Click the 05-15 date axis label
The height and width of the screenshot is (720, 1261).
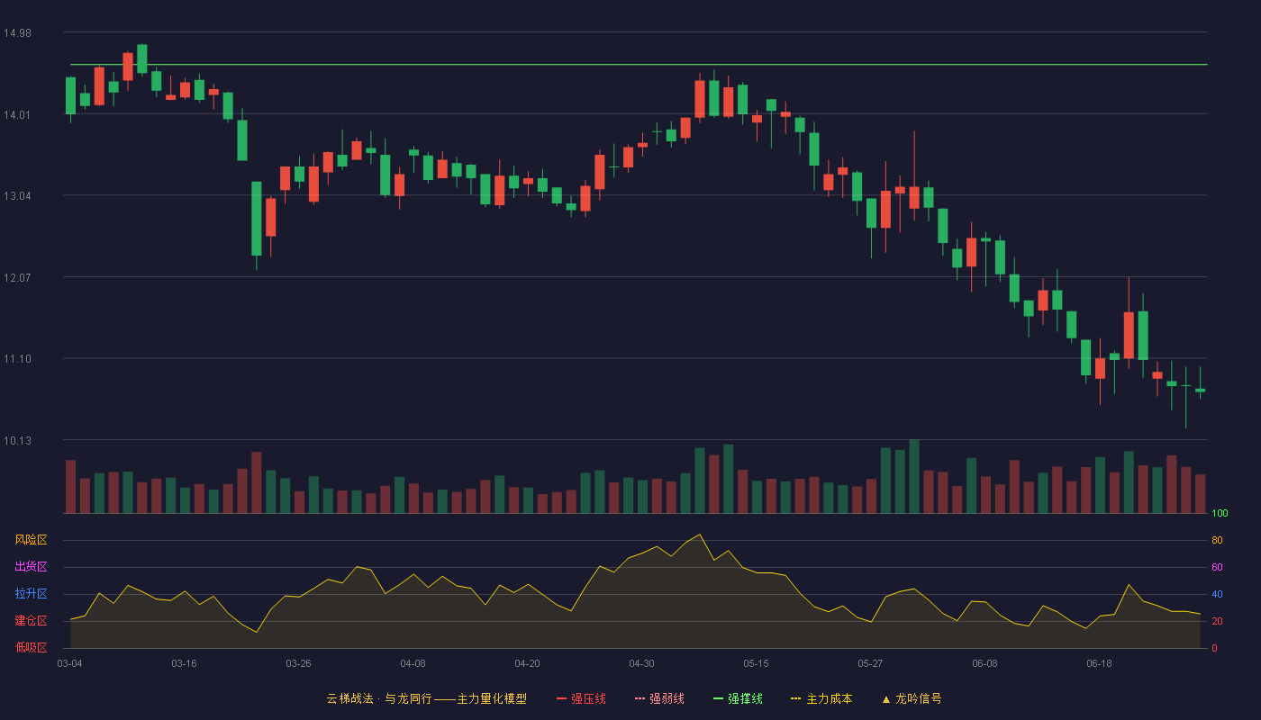(756, 663)
